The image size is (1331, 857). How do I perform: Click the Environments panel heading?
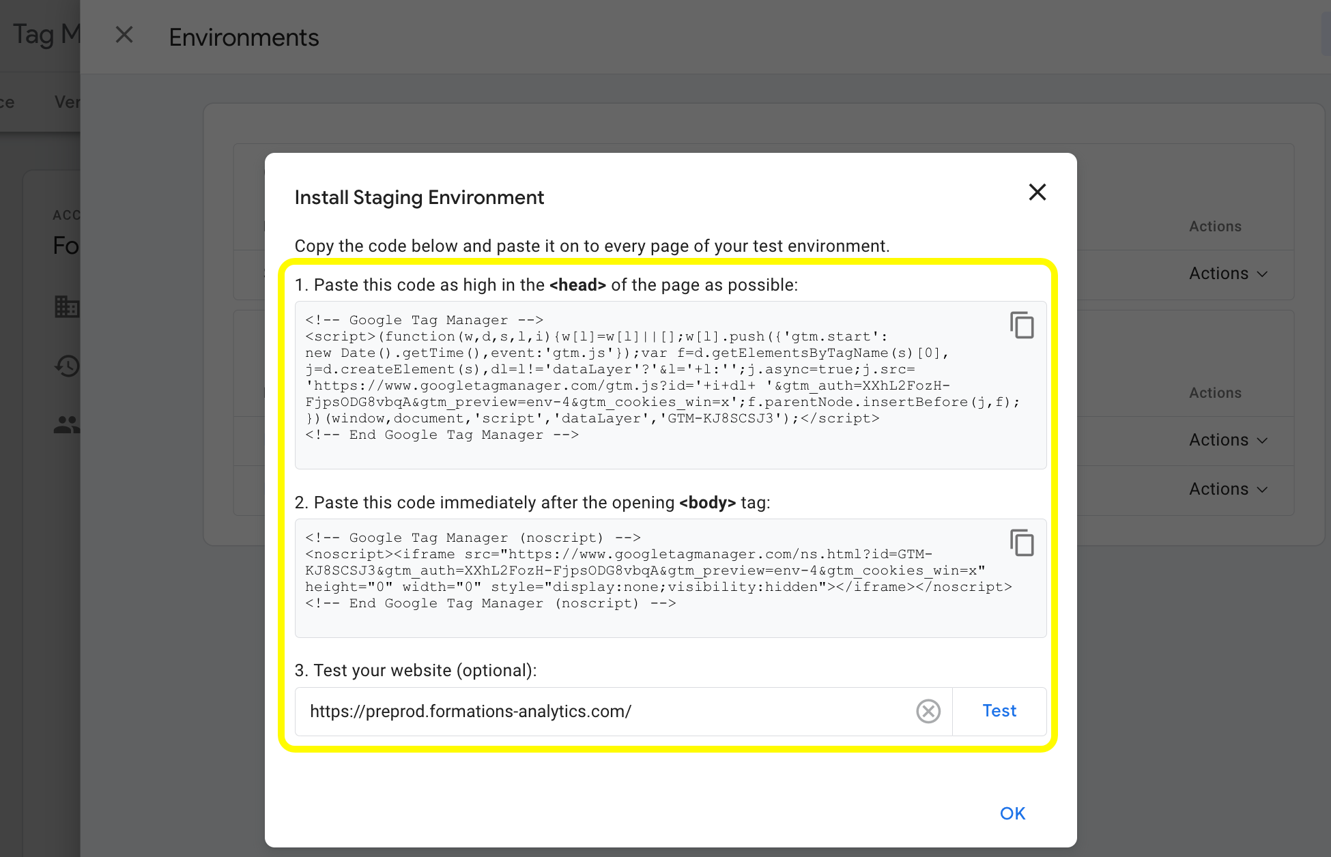(x=244, y=38)
